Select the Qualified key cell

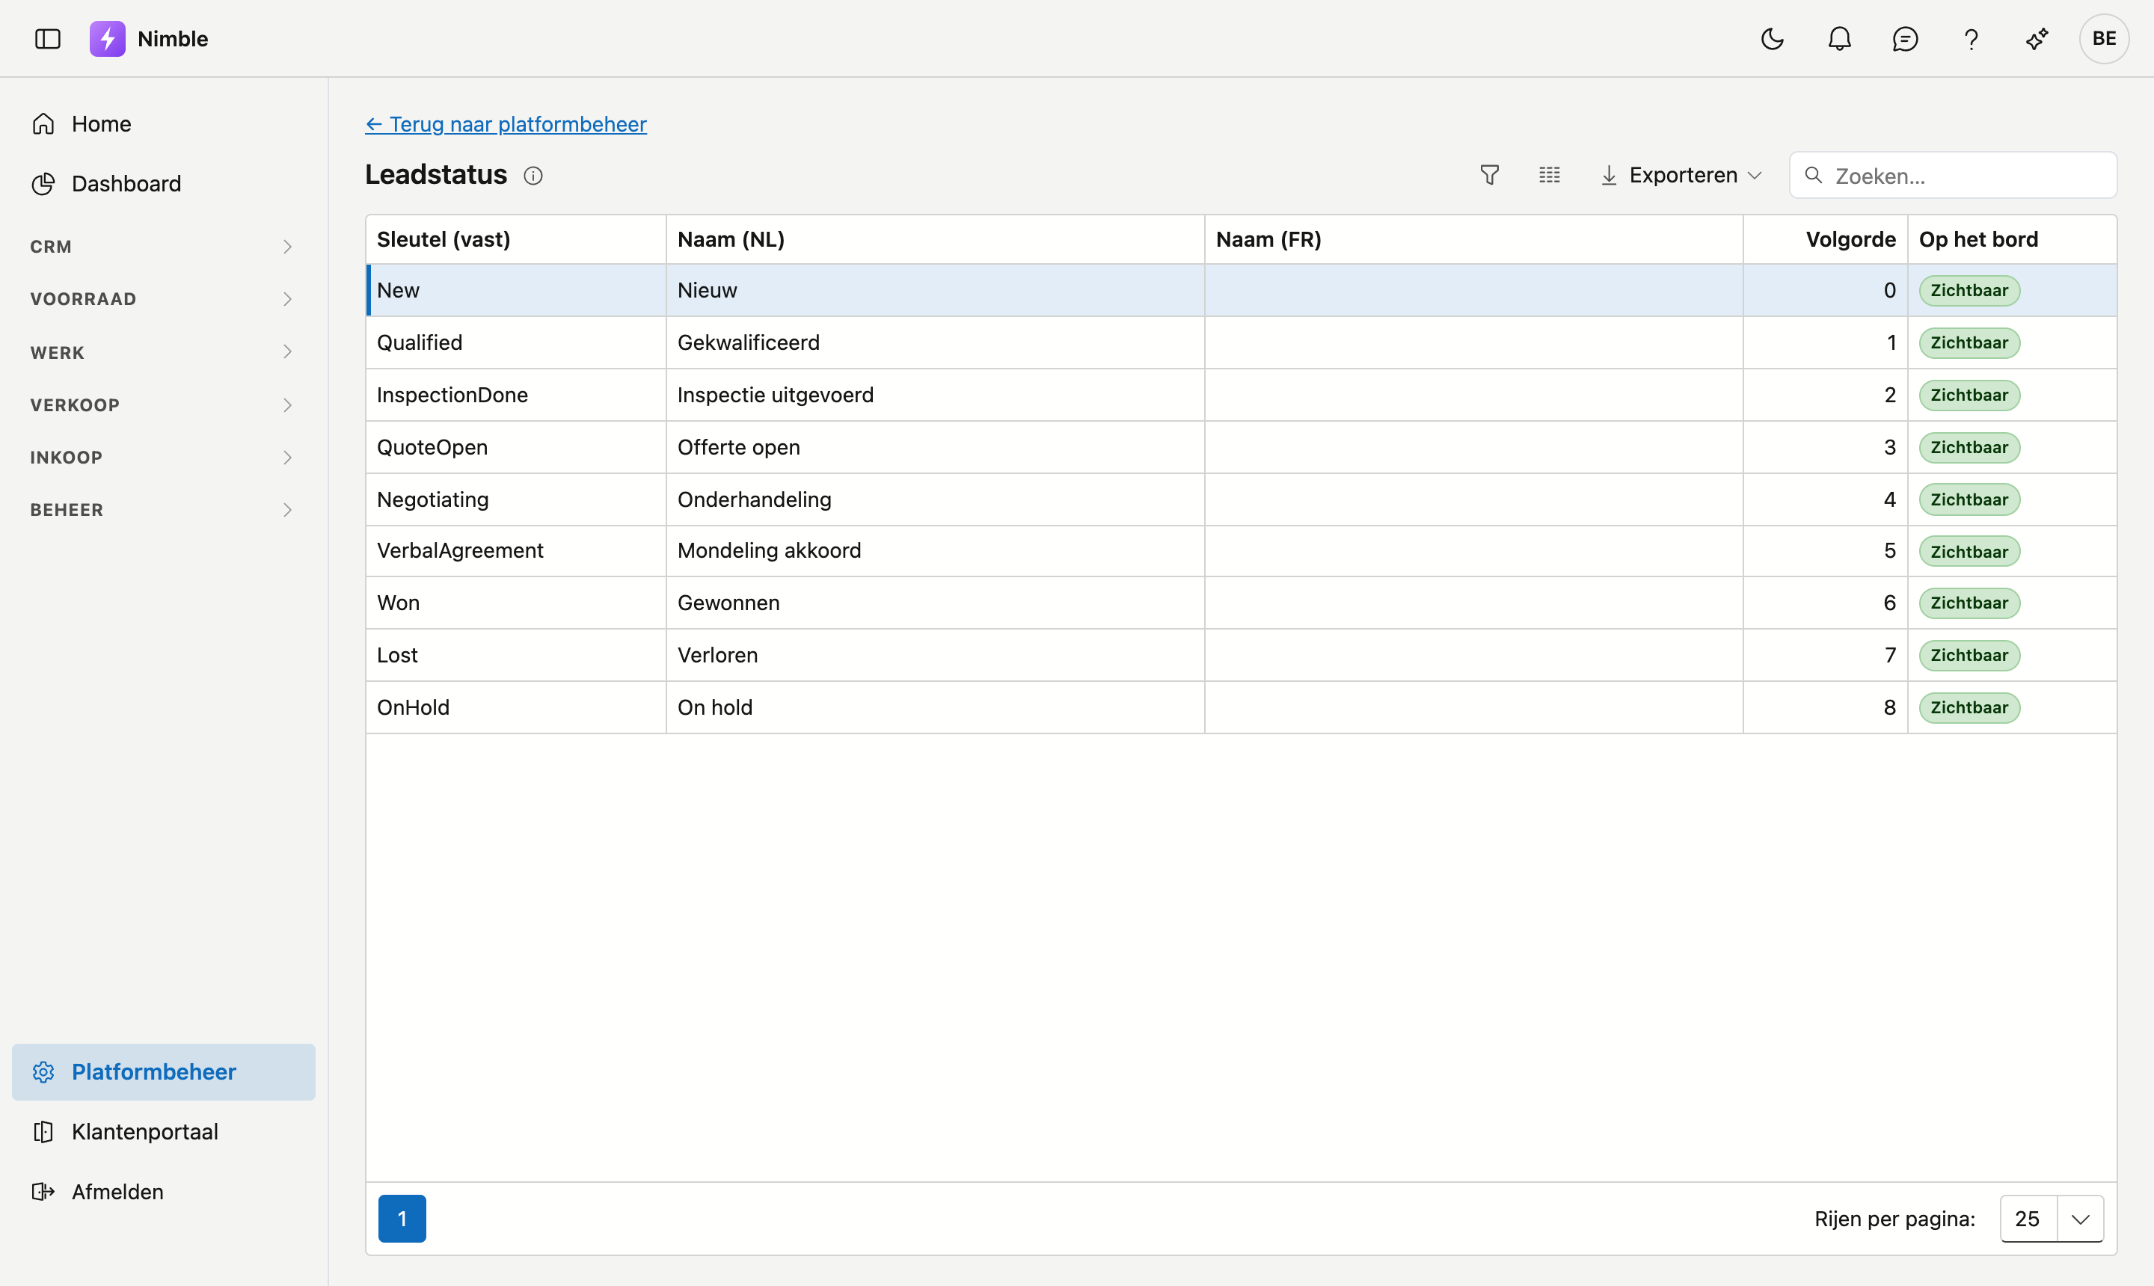(x=516, y=342)
